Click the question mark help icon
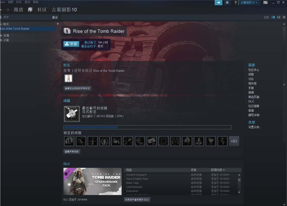287x206 pixels. (236, 2)
